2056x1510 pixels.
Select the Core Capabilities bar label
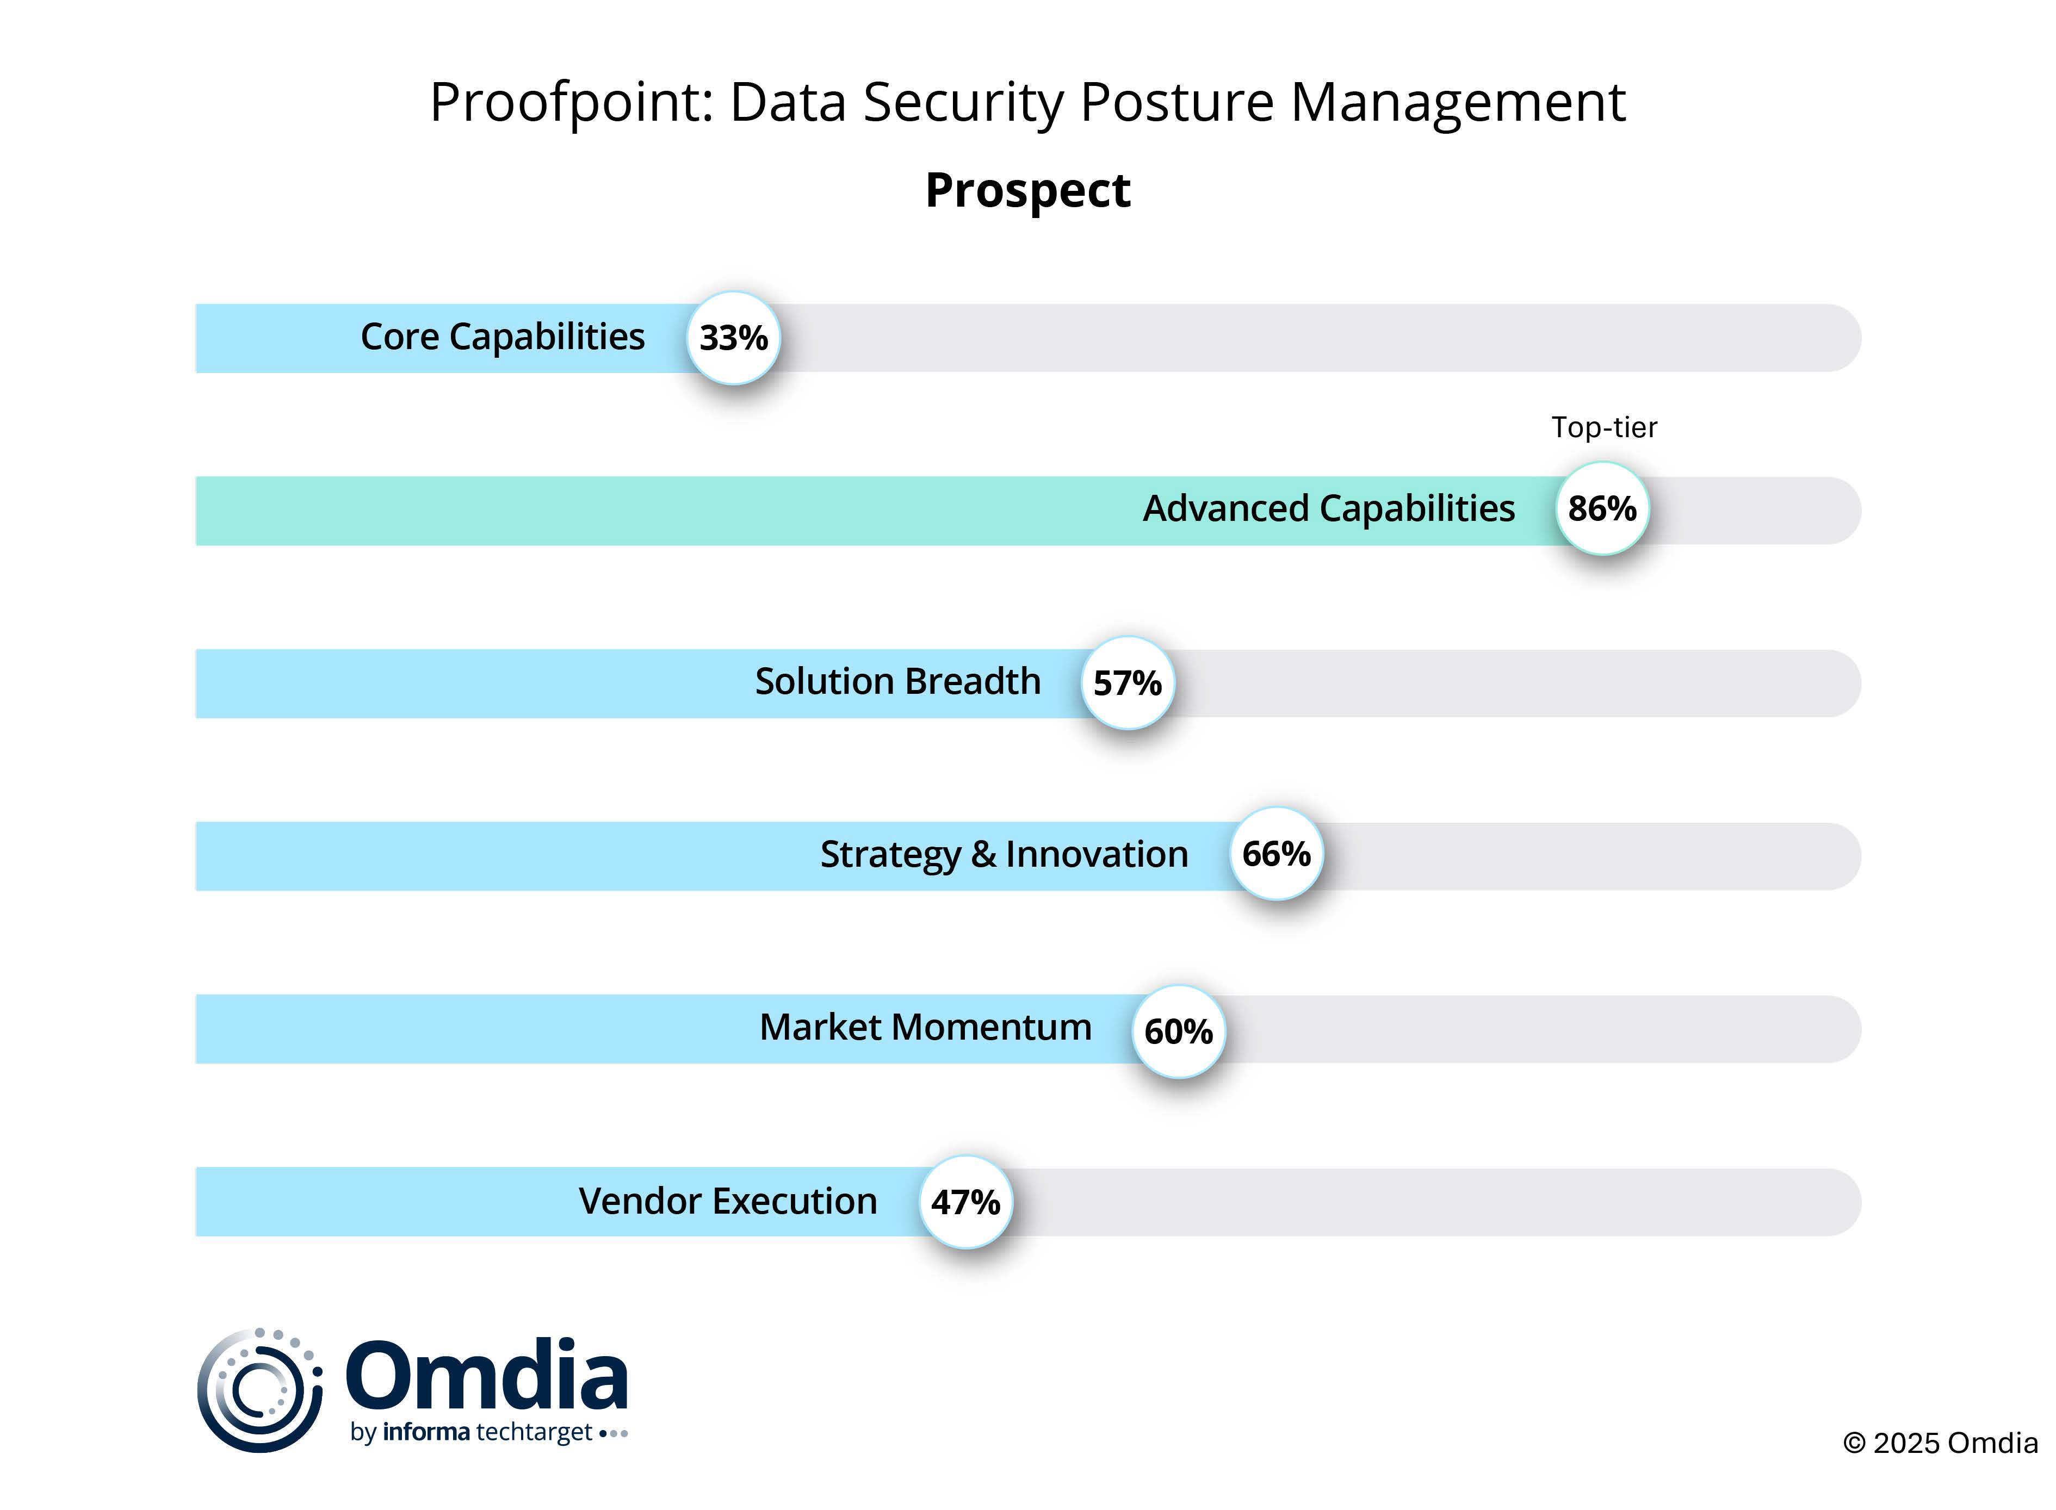(x=502, y=337)
